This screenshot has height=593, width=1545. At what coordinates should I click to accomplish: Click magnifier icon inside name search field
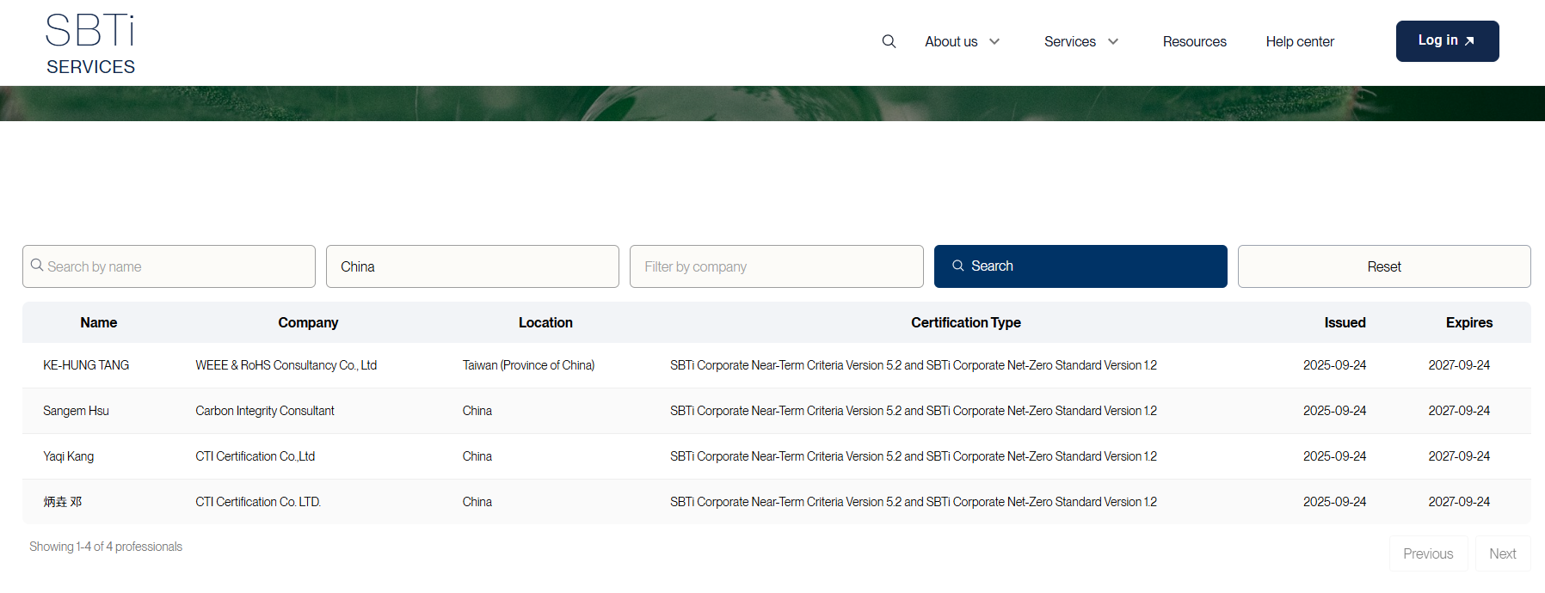pyautogui.click(x=37, y=266)
